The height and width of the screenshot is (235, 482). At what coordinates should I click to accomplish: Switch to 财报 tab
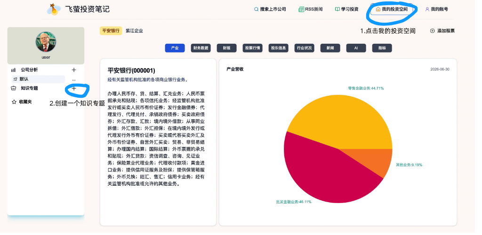[226, 48]
